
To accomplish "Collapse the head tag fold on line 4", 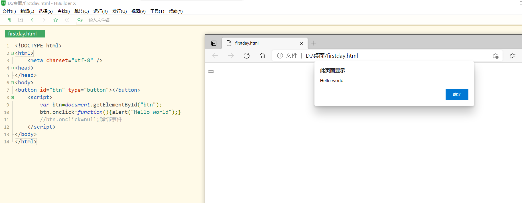I will 12,68.
